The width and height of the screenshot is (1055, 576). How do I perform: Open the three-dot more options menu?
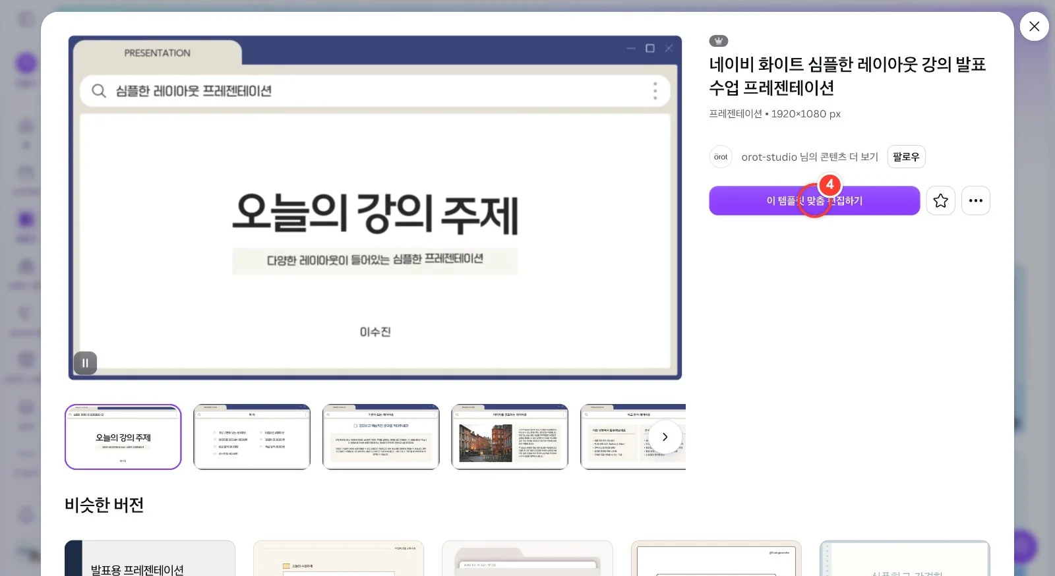[x=976, y=200]
